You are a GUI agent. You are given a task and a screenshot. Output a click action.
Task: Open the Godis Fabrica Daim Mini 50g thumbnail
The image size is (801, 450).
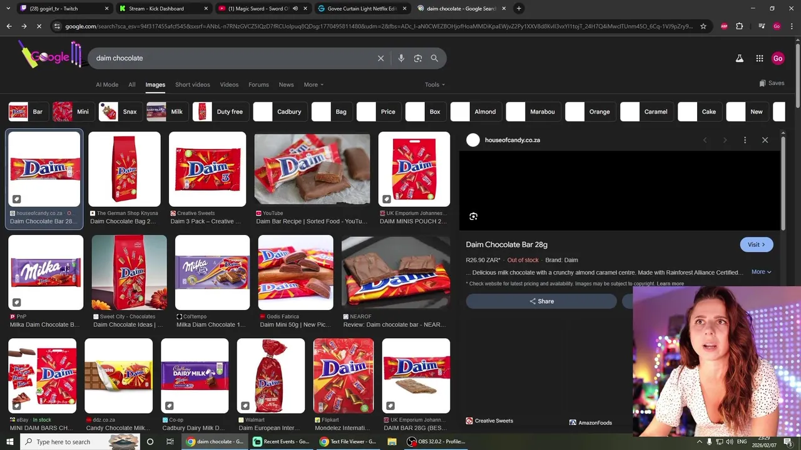tap(295, 272)
